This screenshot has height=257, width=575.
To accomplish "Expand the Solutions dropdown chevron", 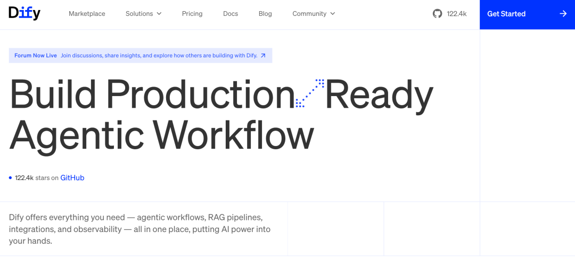I will (x=159, y=14).
